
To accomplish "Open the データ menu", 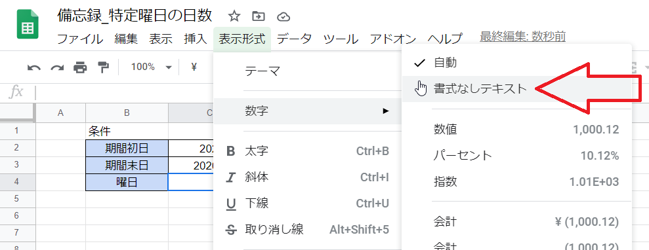I will pyautogui.click(x=294, y=39).
